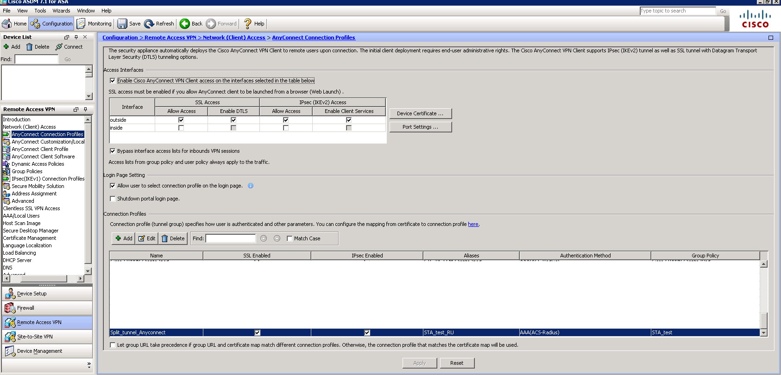Delete the selected connection profile
Screen dimensions: 781x375
pos(173,238)
